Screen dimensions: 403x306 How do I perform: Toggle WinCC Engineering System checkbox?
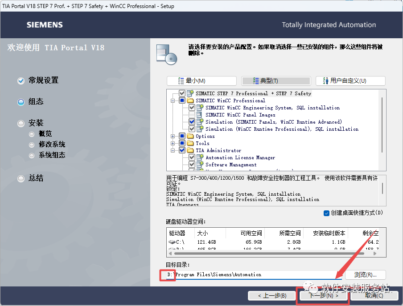coord(192,108)
